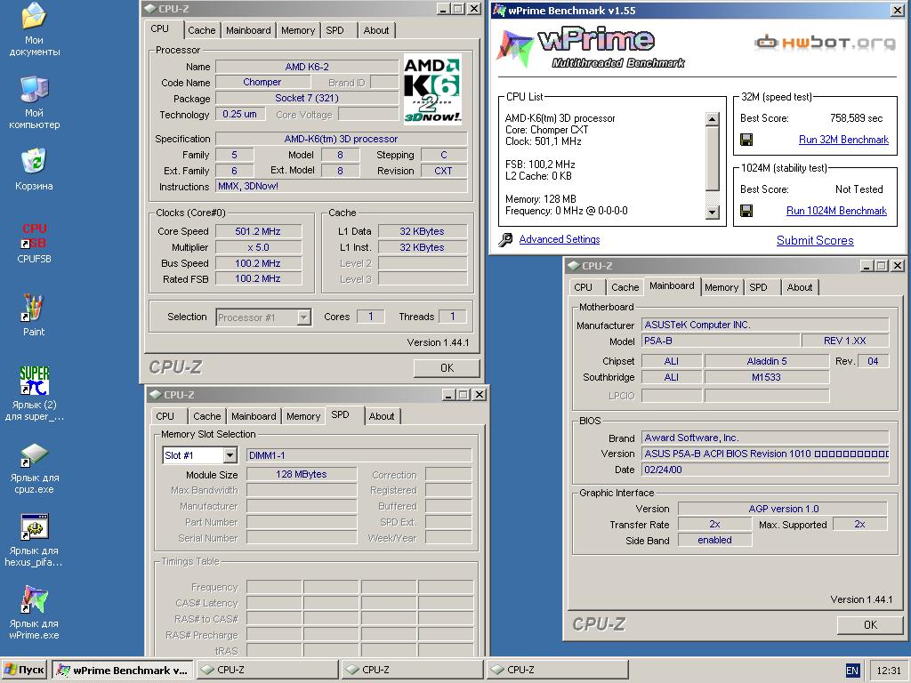This screenshot has width=911, height=683.
Task: Open Mainboard tab in top CPU-Z window
Action: coord(249,30)
